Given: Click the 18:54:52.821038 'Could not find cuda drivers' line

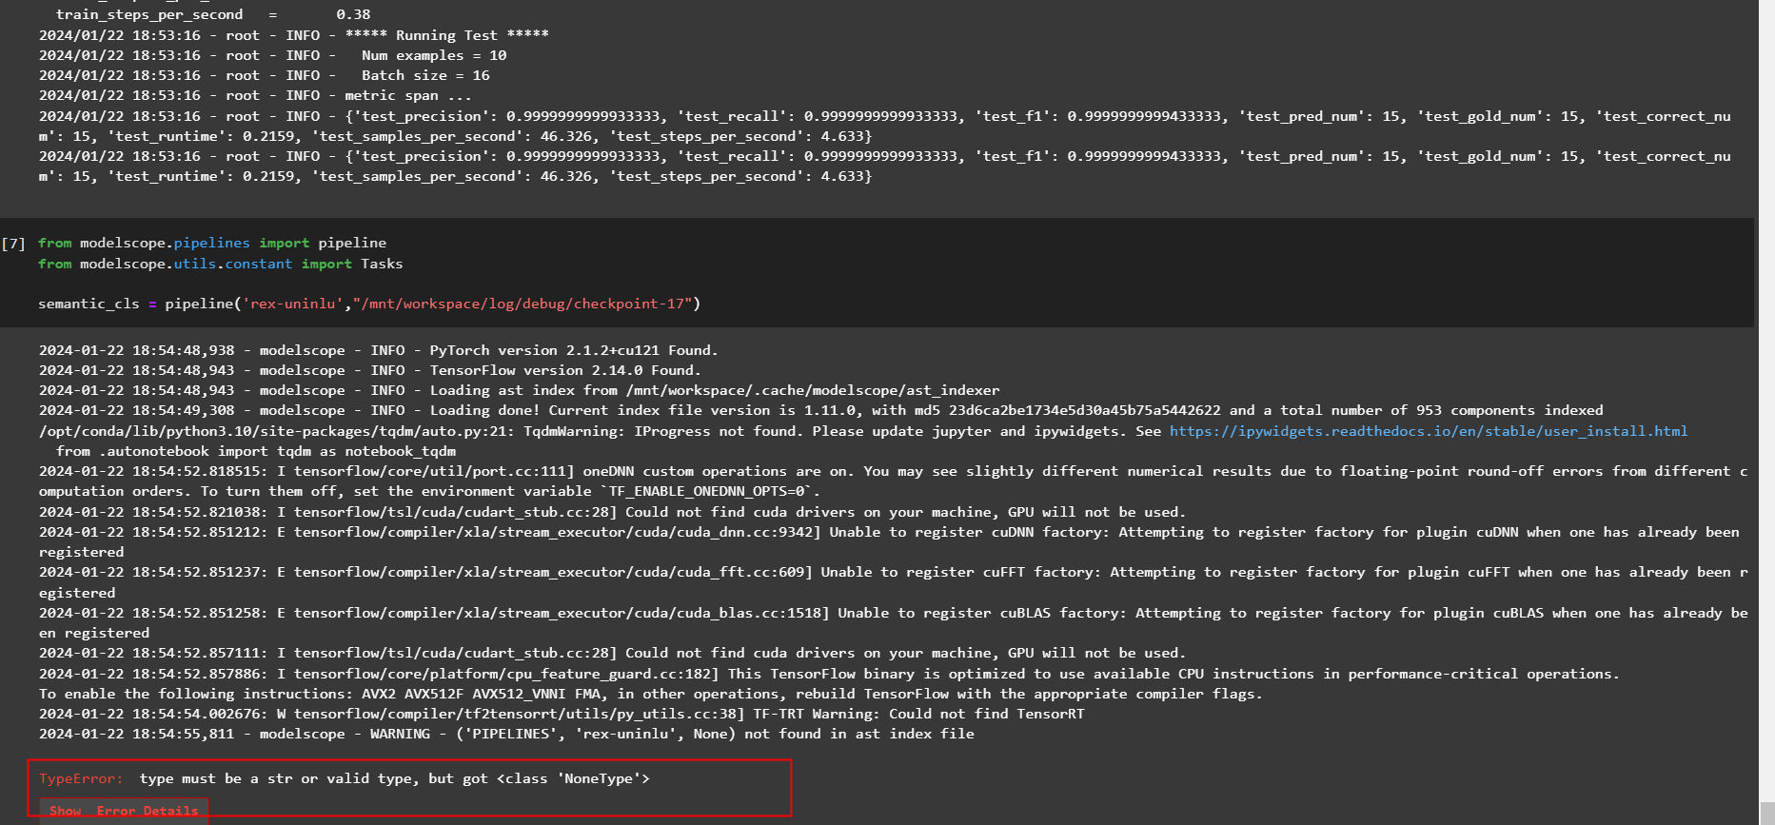Looking at the screenshot, I should point(613,512).
